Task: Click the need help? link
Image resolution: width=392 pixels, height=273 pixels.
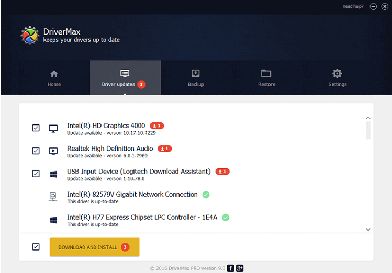Action: coord(353,6)
